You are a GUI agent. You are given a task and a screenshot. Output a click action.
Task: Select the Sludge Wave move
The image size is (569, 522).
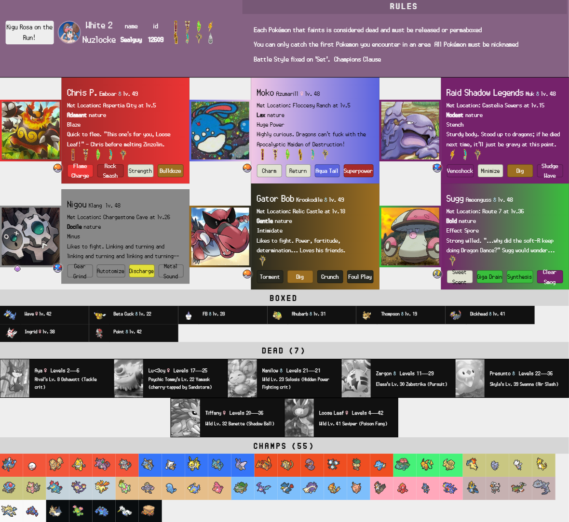click(x=550, y=171)
